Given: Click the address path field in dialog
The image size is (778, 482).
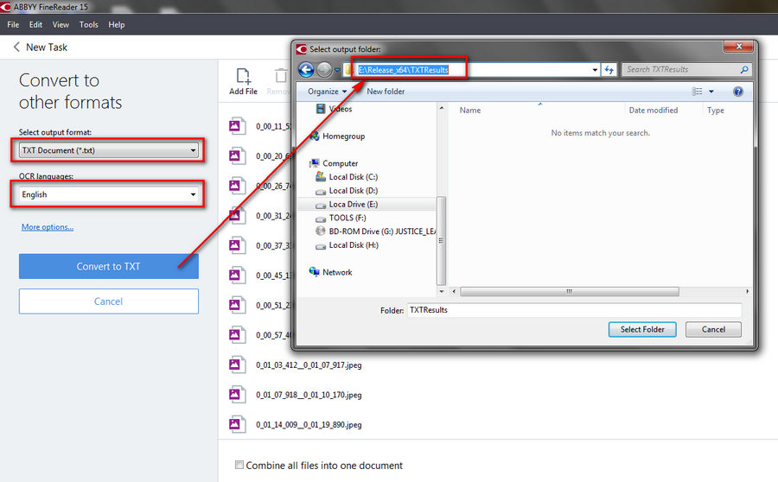Looking at the screenshot, I should click(471, 70).
